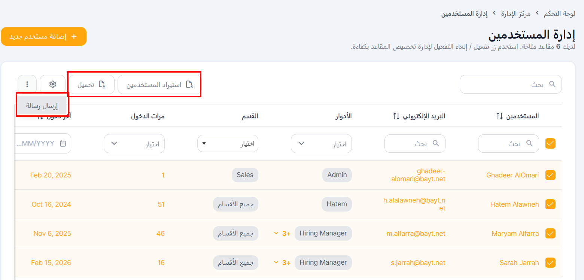Click the three-dot more options icon
Image resolution: width=584 pixels, height=280 pixels.
(27, 84)
